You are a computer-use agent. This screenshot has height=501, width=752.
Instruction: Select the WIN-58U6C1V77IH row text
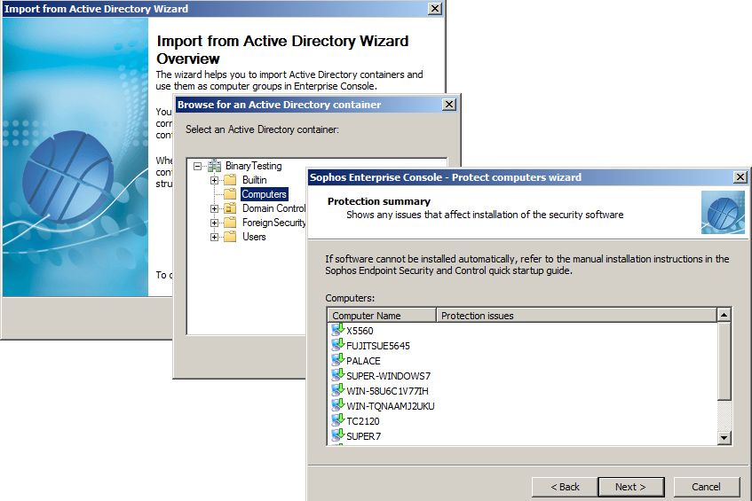pyautogui.click(x=387, y=391)
